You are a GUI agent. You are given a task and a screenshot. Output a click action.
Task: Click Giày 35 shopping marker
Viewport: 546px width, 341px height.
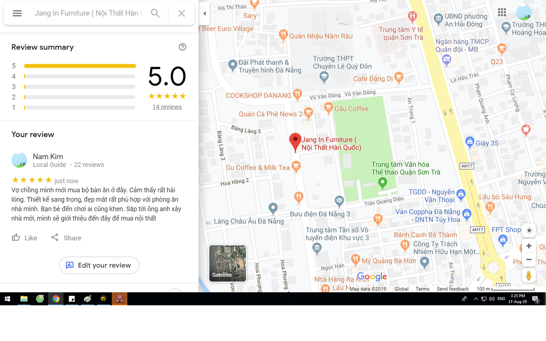click(x=470, y=142)
